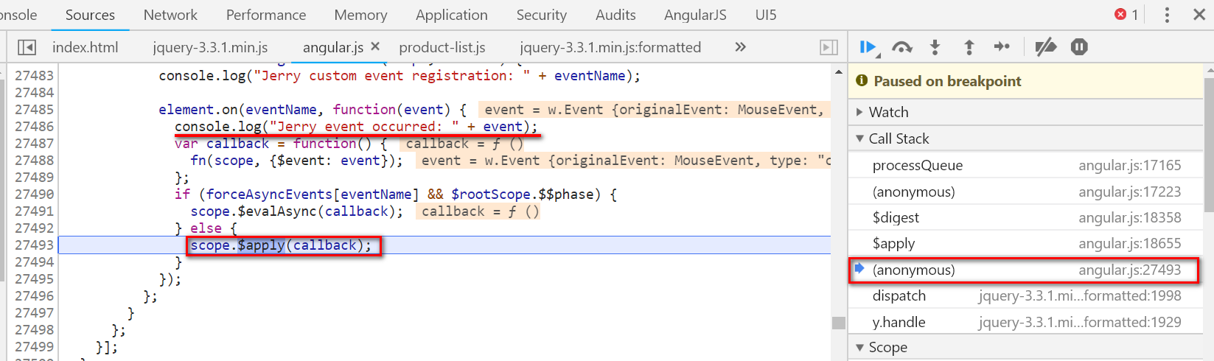Open the Performance tab
Viewport: 1214px width, 361px height.
[x=266, y=15]
